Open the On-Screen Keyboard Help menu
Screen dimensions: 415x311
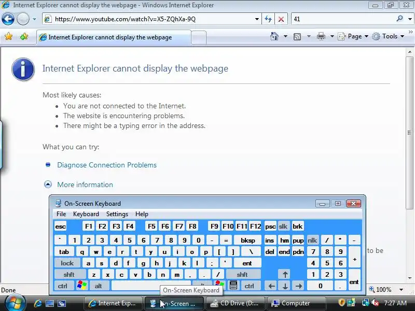(x=142, y=214)
